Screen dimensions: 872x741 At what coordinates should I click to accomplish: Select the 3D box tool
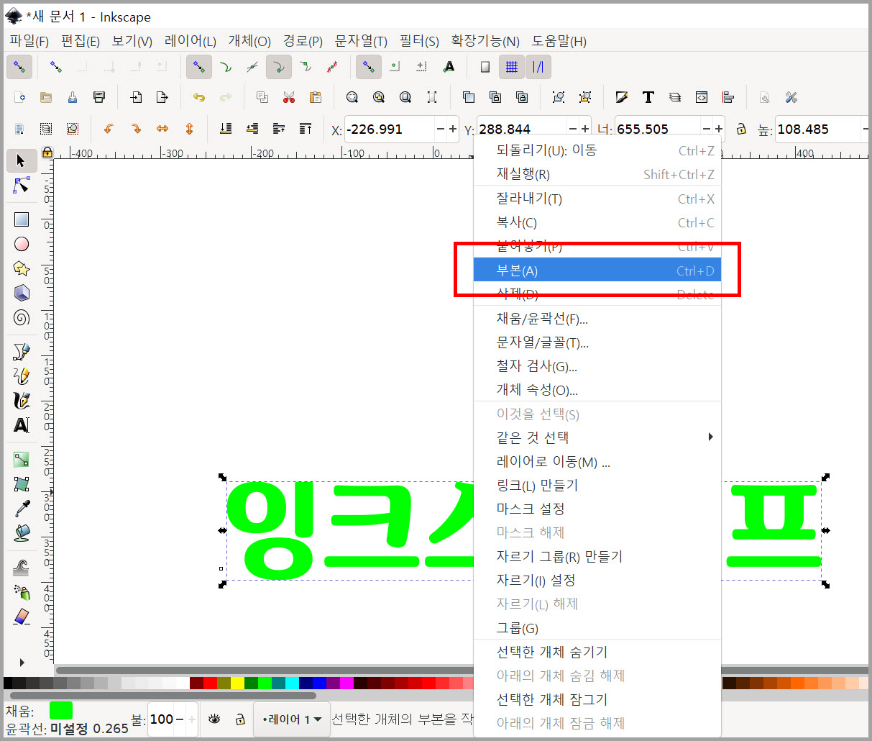pos(22,293)
